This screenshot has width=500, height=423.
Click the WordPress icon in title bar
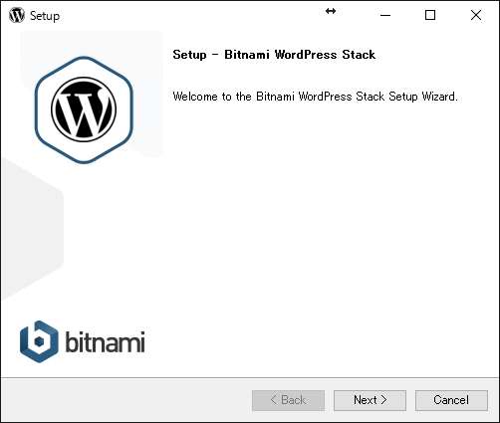pyautogui.click(x=17, y=15)
